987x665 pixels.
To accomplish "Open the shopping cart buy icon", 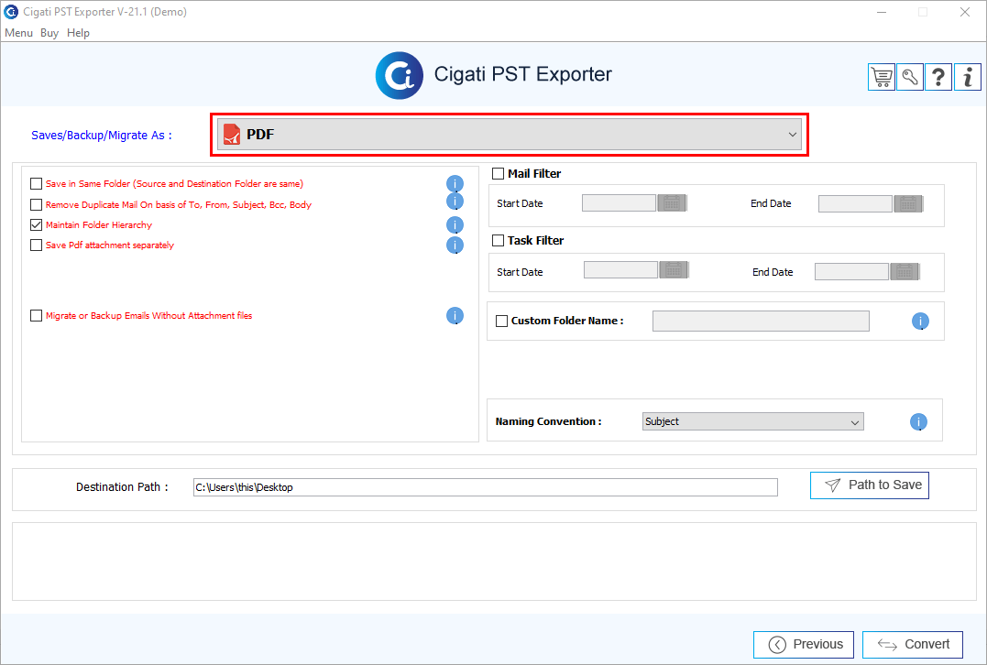I will click(882, 77).
